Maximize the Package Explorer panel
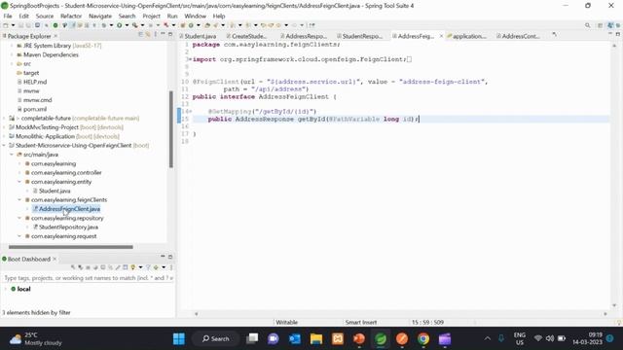The width and height of the screenshot is (623, 350). (x=170, y=35)
